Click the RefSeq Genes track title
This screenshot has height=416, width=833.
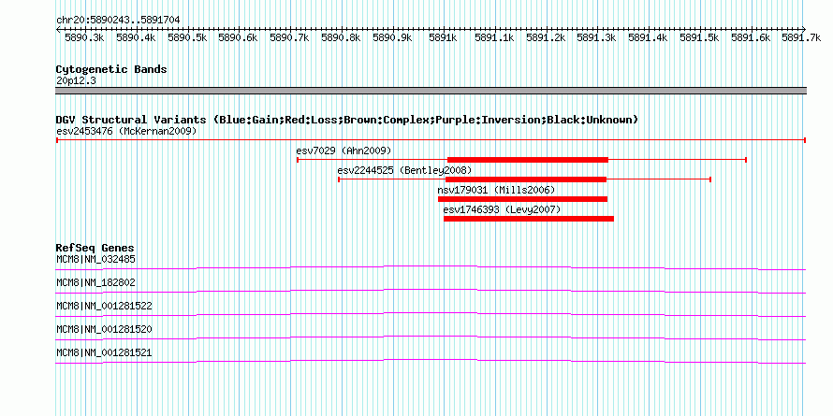click(95, 249)
